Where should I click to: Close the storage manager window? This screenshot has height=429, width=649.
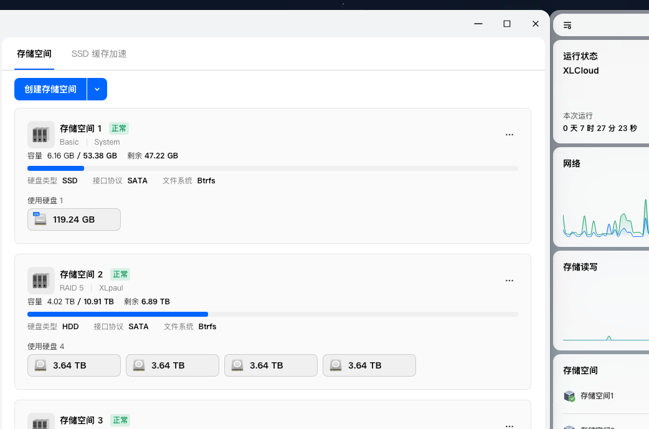point(536,24)
